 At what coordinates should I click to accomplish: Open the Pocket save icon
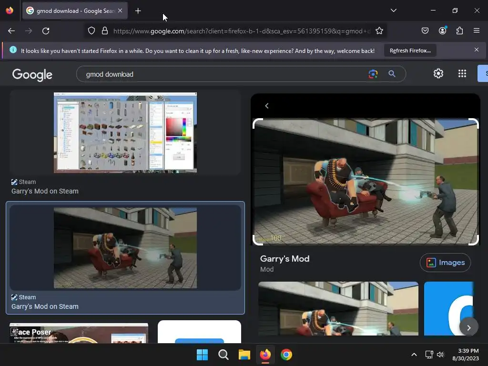coord(425,30)
